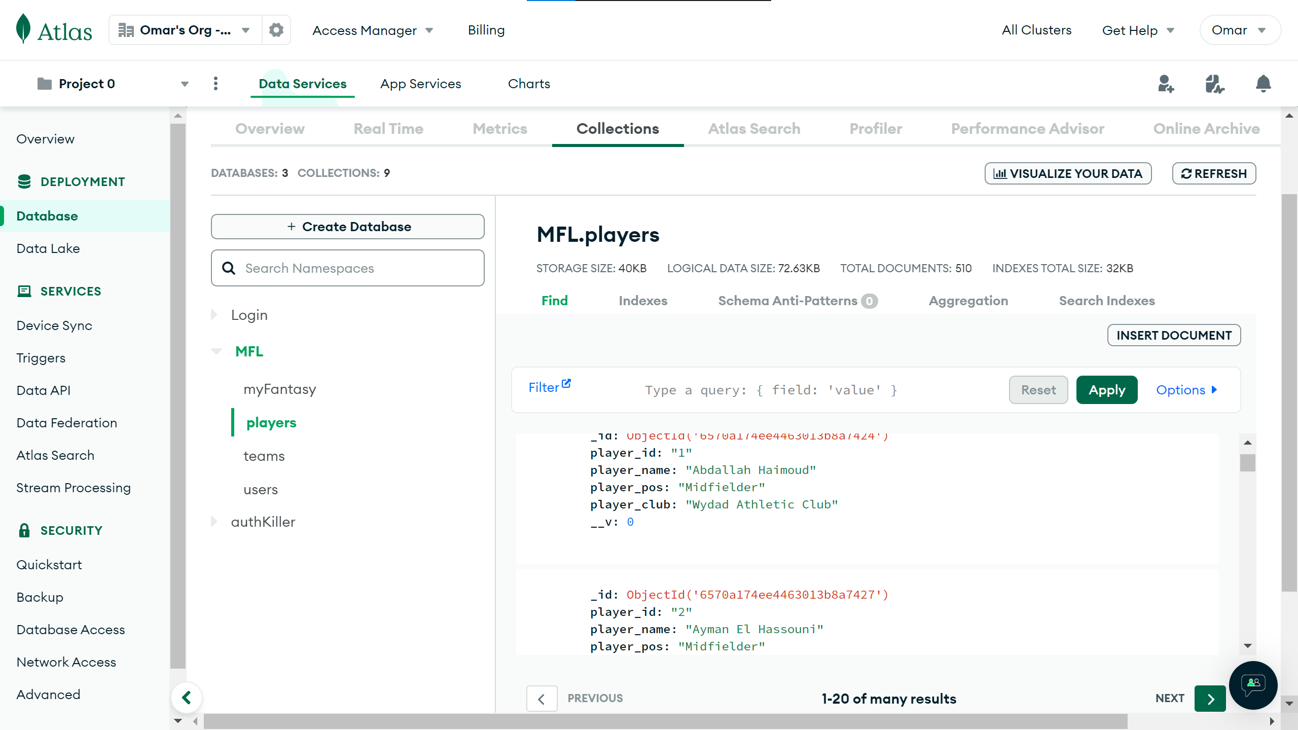Expand the Login database tree
The width and height of the screenshot is (1298, 730).
214,315
